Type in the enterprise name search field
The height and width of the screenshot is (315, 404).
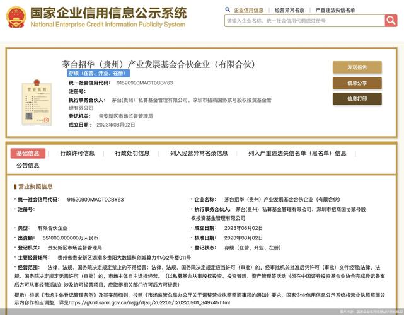pyautogui.click(x=304, y=21)
